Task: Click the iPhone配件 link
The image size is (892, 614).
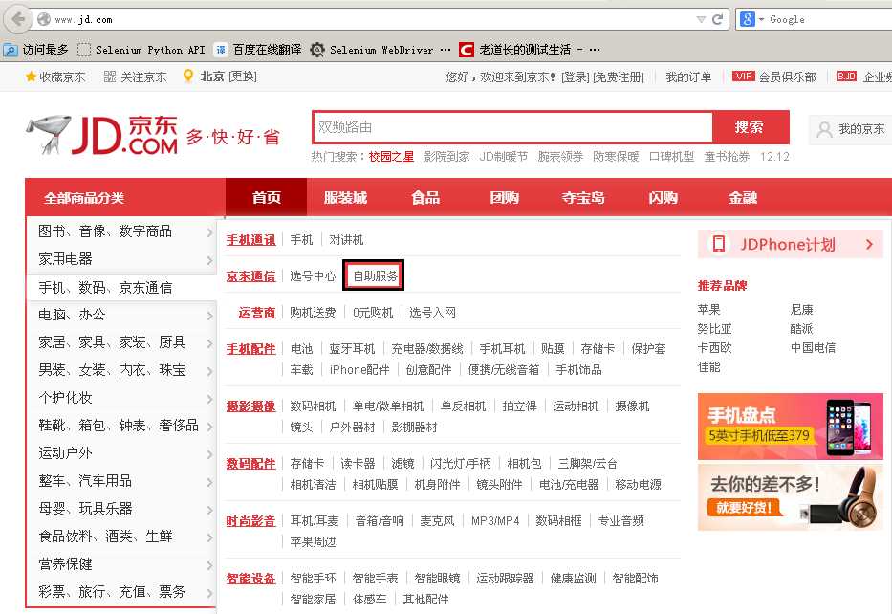Action: click(359, 370)
